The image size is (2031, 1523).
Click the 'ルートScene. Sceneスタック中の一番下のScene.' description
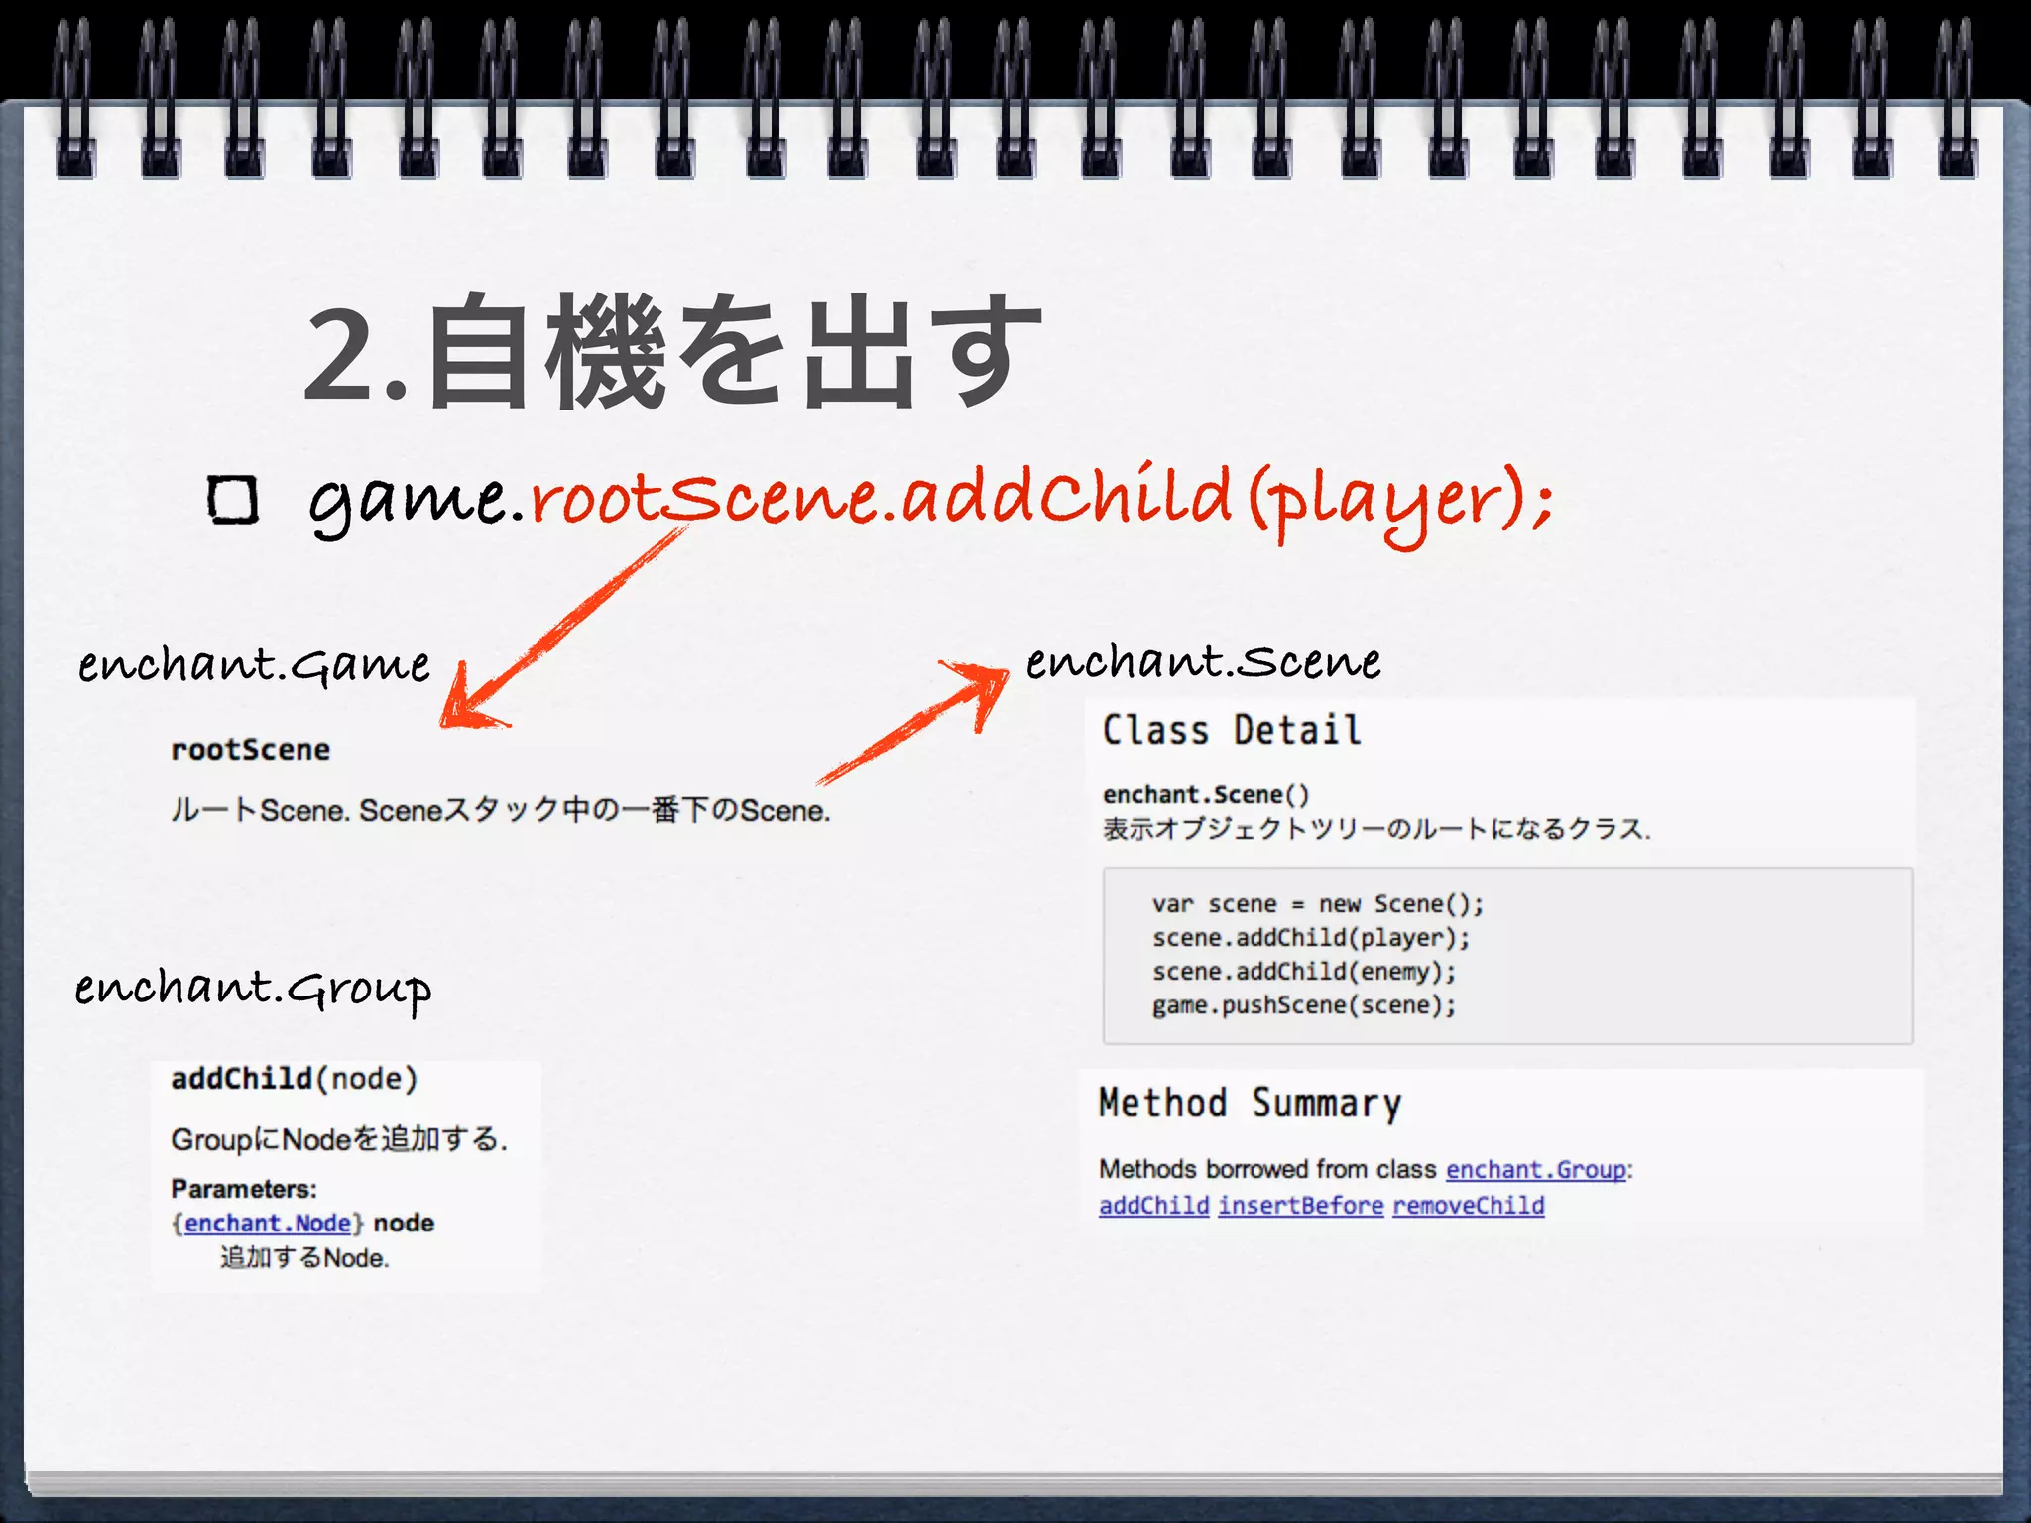click(501, 811)
